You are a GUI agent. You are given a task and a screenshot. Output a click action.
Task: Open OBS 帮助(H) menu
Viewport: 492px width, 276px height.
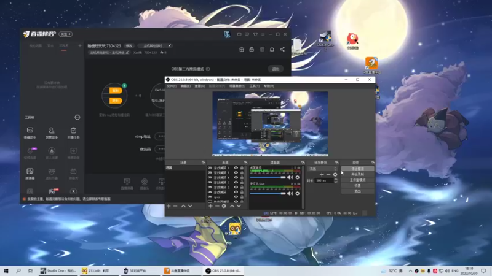point(269,86)
